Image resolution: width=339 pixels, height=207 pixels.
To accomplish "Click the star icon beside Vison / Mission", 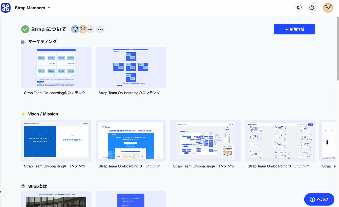I will click(x=23, y=114).
